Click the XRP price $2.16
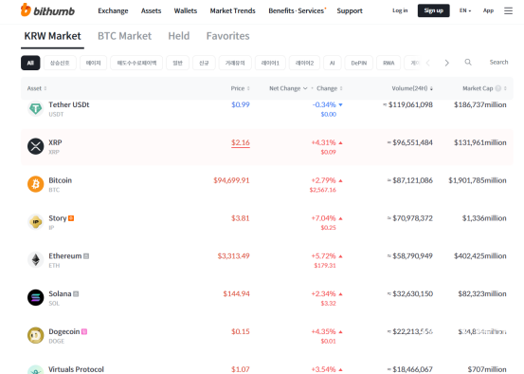 [x=241, y=142]
